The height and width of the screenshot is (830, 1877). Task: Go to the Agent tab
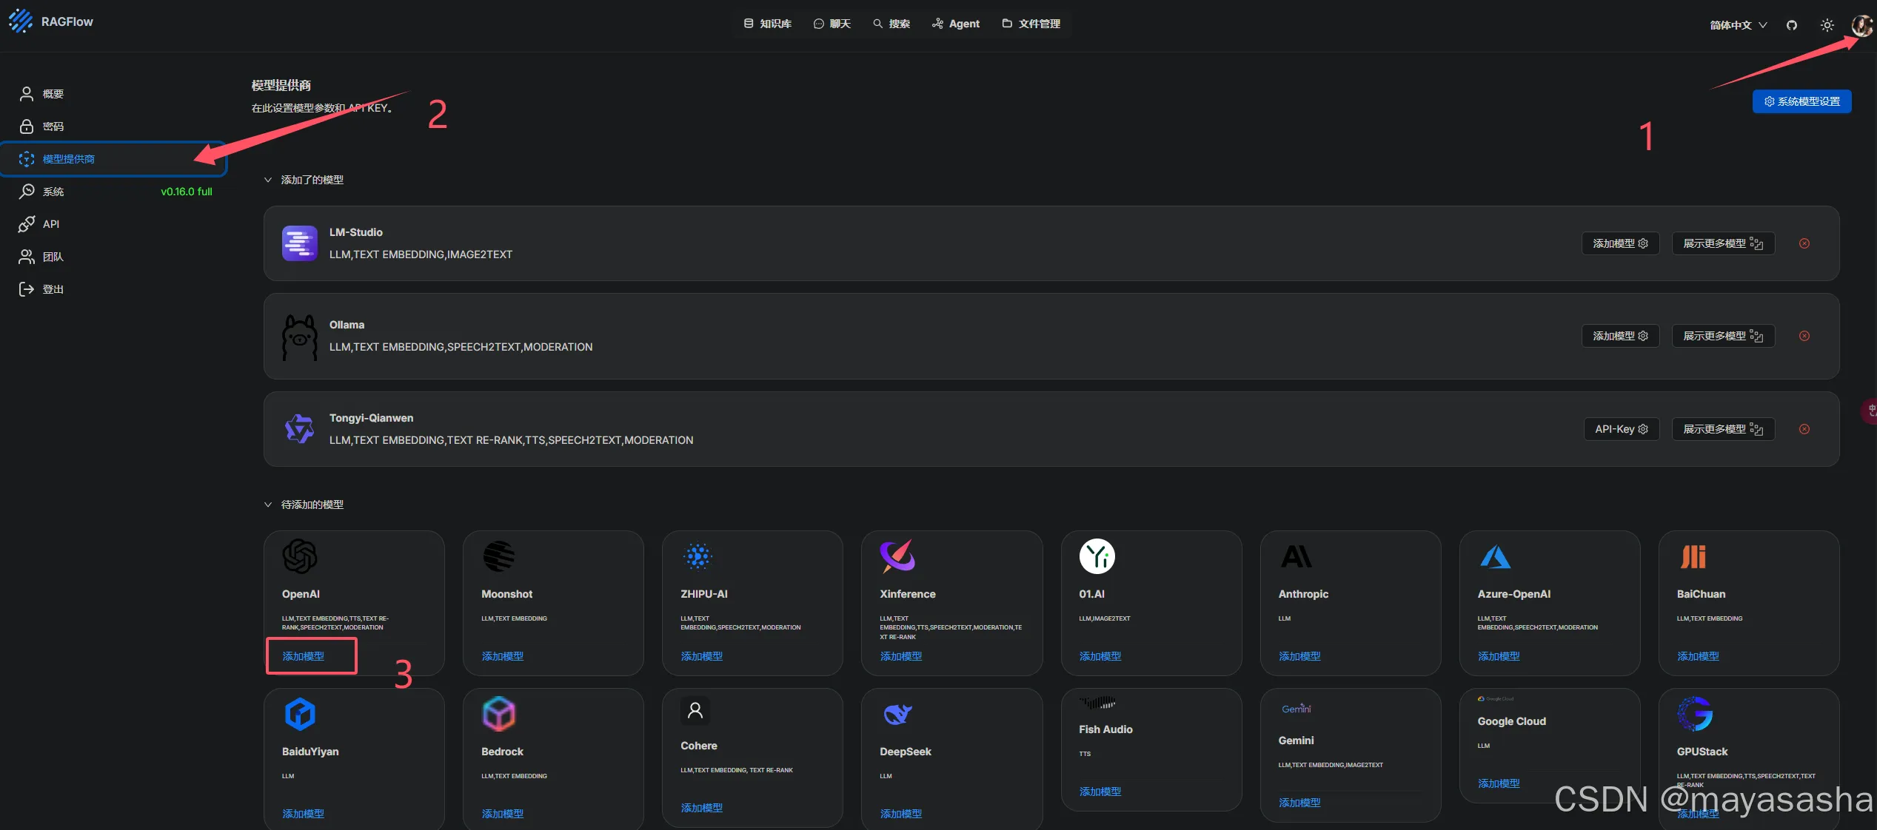956,24
